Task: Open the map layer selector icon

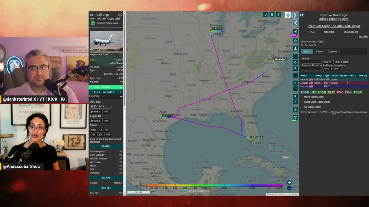Action: point(288,15)
